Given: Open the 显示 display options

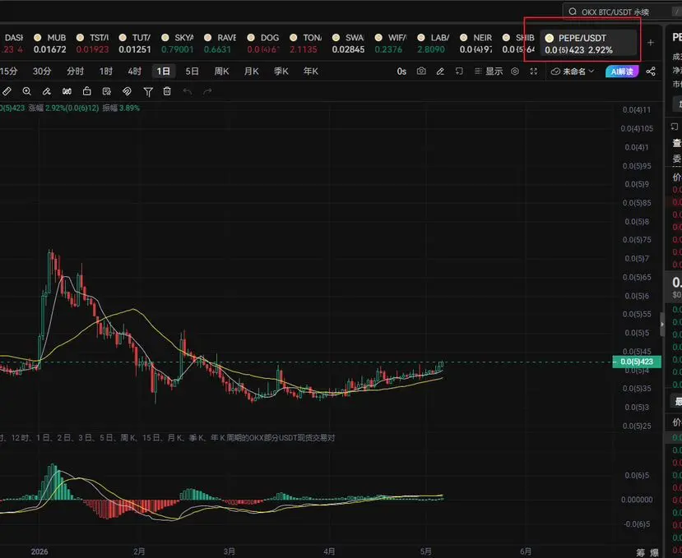Looking at the screenshot, I should (x=489, y=71).
